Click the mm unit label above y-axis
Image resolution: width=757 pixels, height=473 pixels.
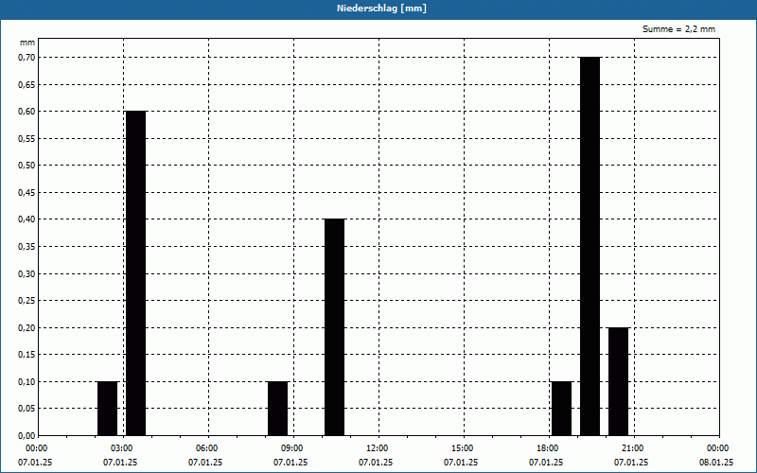point(27,43)
